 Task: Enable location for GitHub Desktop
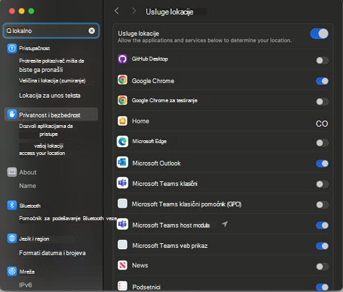pyautogui.click(x=323, y=60)
